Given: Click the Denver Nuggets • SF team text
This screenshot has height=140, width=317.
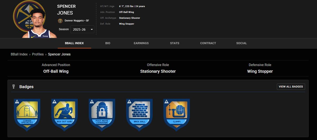Looking at the screenshot, I should [77, 21].
